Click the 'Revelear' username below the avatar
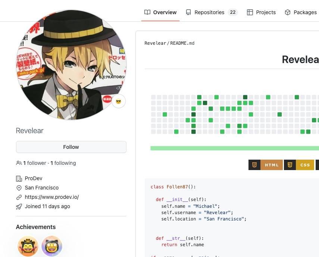Viewport: 319px width, 257px height. (30, 131)
